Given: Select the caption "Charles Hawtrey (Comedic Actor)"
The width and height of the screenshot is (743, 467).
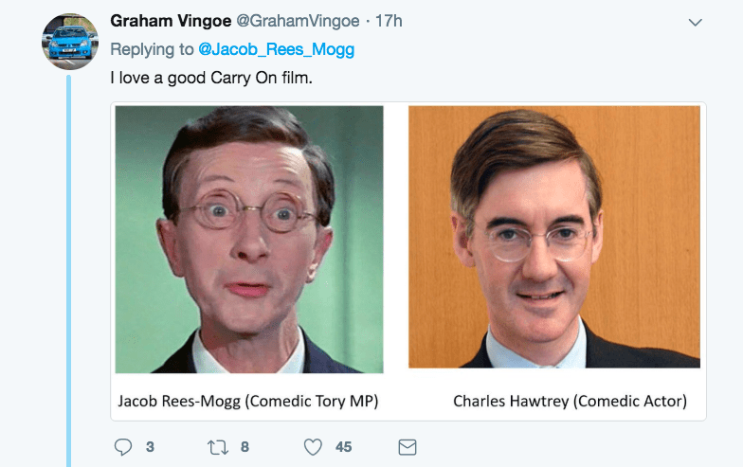Looking at the screenshot, I should (x=571, y=402).
